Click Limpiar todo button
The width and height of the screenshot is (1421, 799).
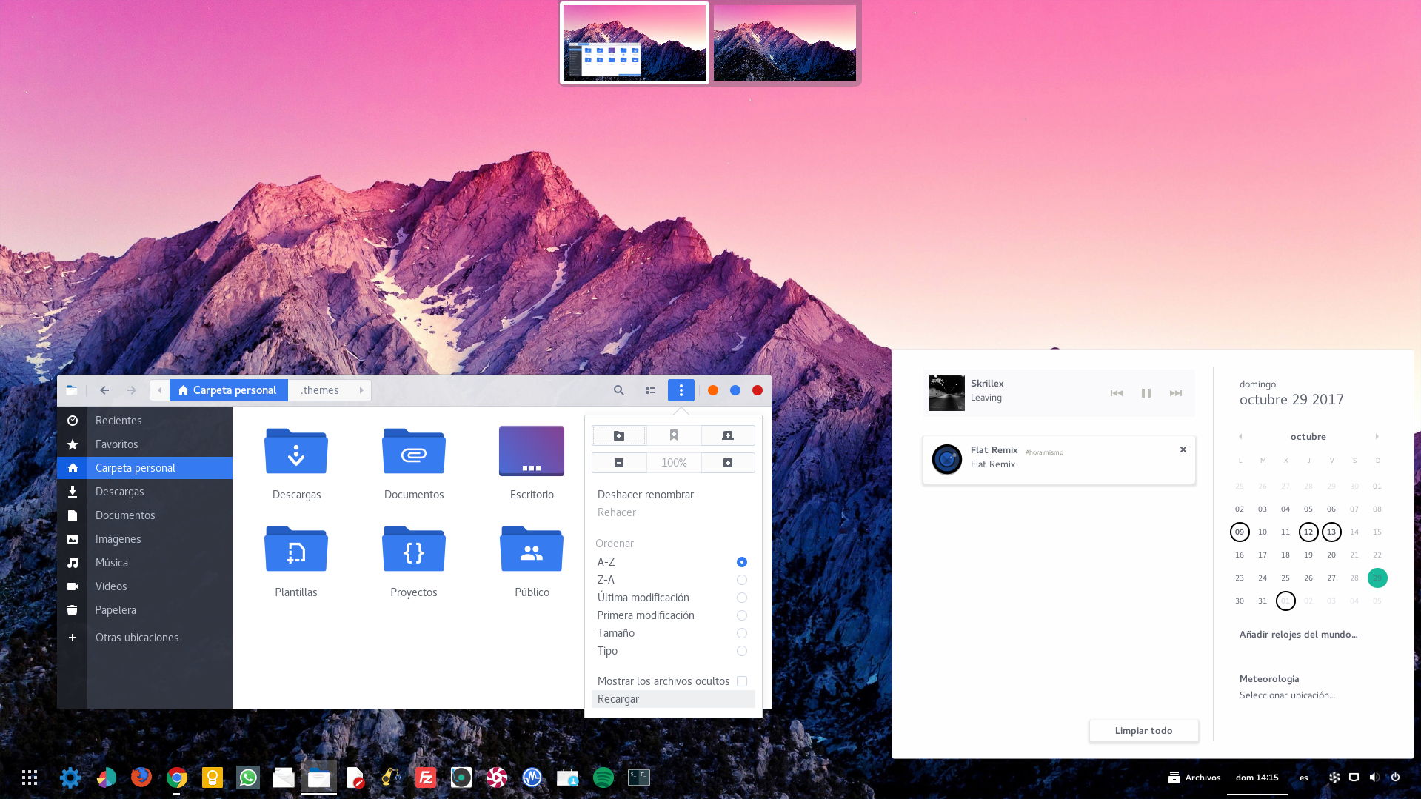[x=1144, y=731]
